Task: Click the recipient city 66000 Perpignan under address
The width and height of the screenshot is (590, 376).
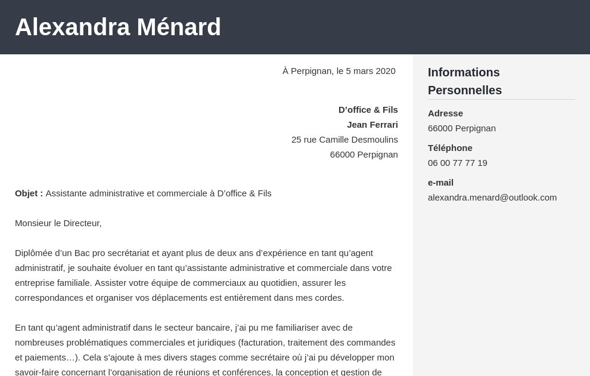Action: pyautogui.click(x=364, y=155)
